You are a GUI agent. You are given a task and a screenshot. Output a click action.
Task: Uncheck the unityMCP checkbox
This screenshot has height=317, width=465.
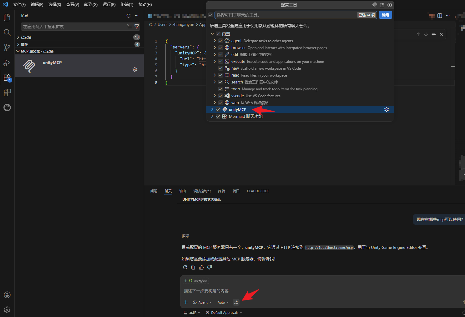pyautogui.click(x=218, y=109)
